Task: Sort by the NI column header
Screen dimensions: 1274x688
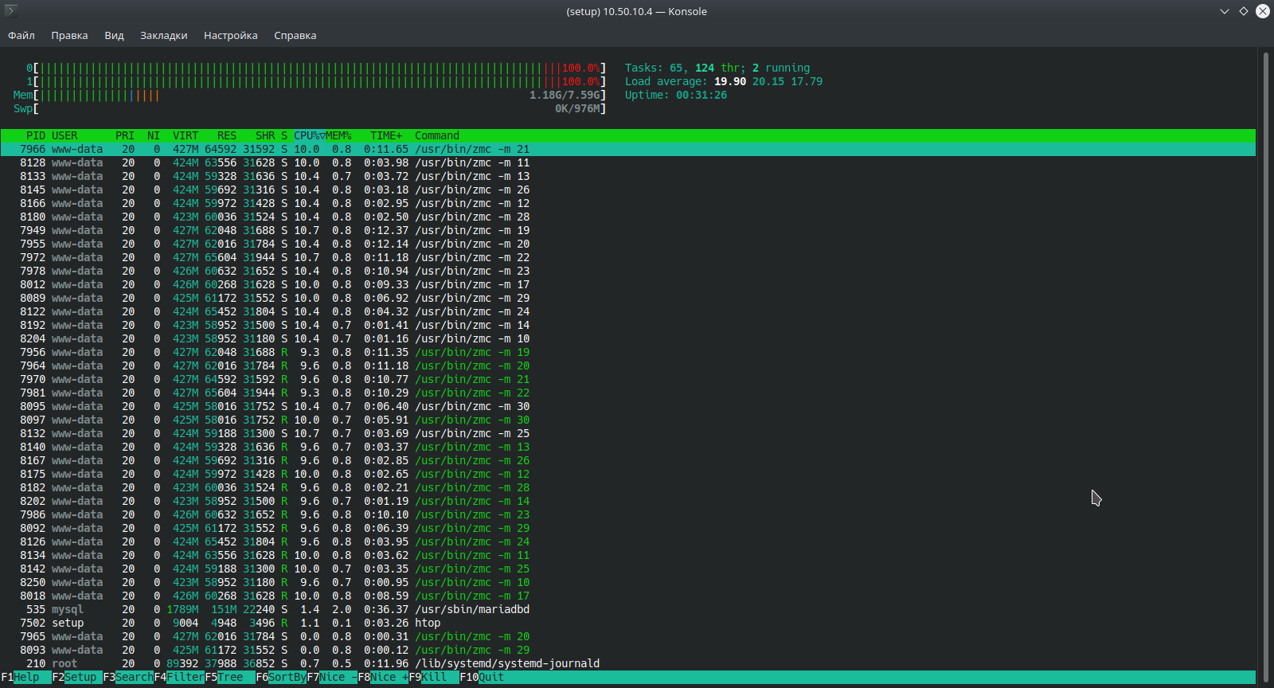Action: point(154,135)
